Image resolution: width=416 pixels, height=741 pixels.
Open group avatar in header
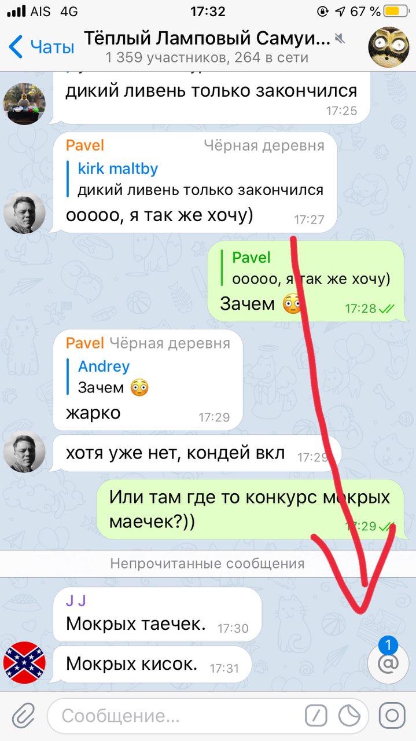click(x=389, y=46)
